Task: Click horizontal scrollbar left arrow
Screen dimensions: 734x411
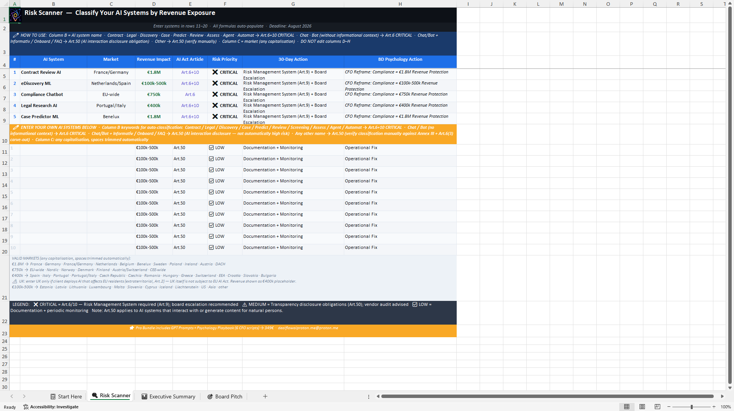Action: [378, 396]
